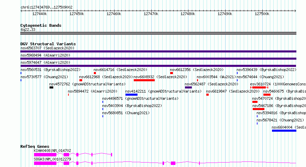Open the esv3610724 variant label
306x167 pixels.
[x=278, y=84]
